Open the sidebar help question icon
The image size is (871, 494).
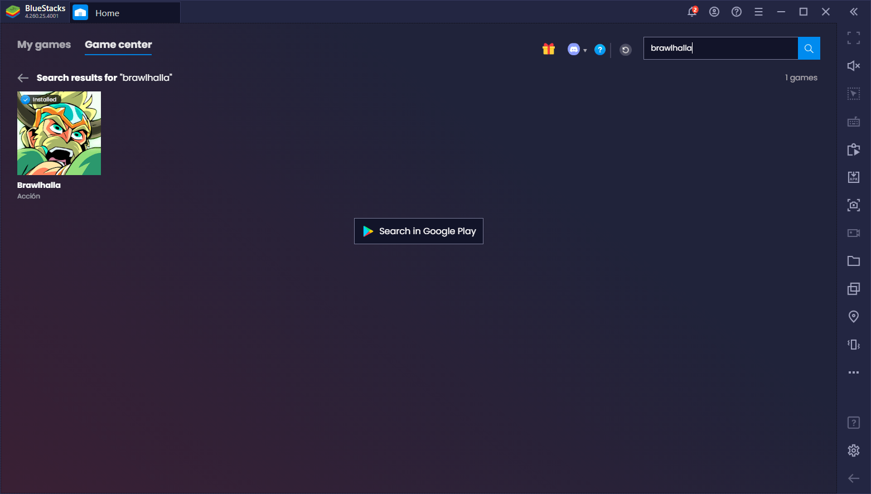pos(854,423)
